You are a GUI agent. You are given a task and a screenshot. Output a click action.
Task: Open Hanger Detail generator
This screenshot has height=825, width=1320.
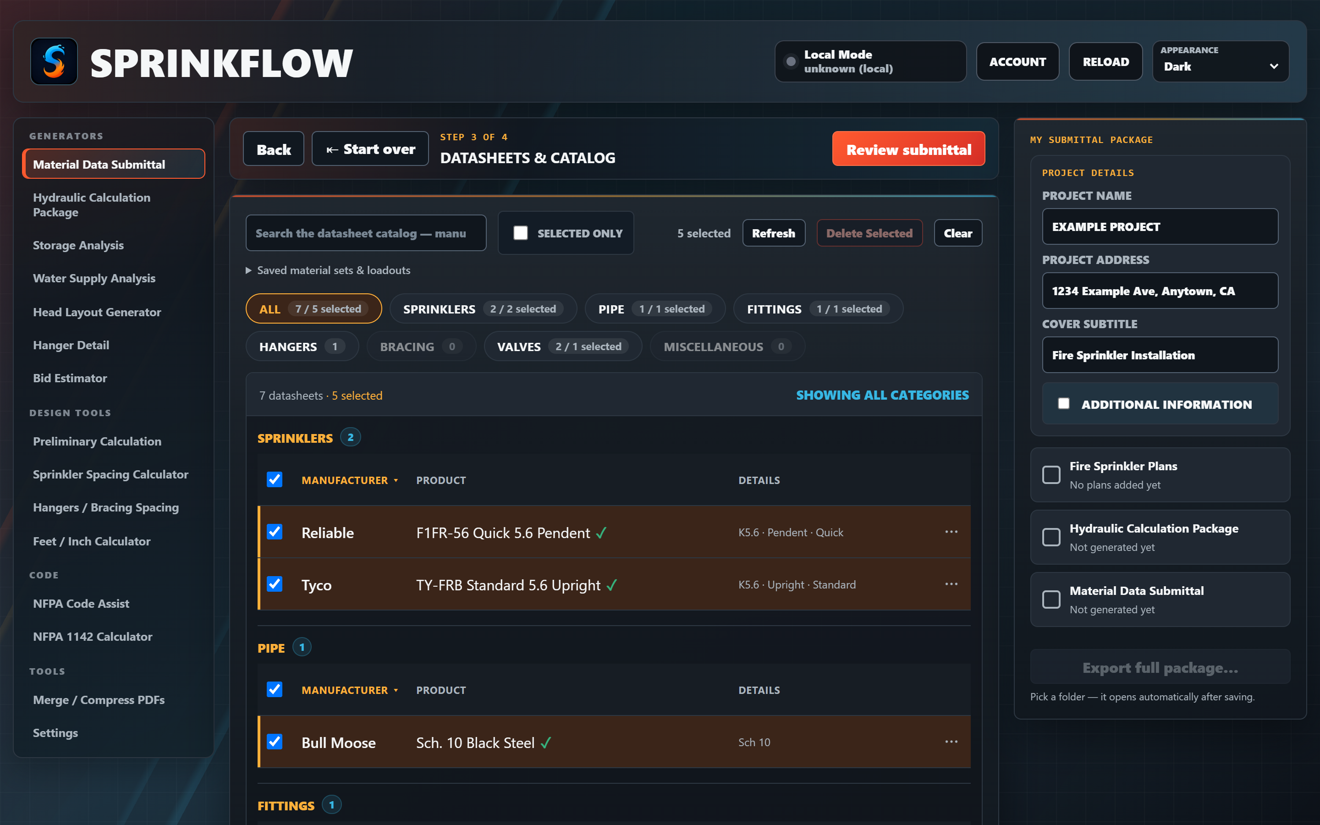coord(114,346)
